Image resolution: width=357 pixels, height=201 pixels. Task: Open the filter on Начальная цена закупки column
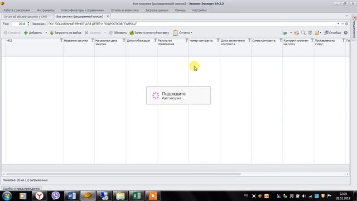[124, 40]
